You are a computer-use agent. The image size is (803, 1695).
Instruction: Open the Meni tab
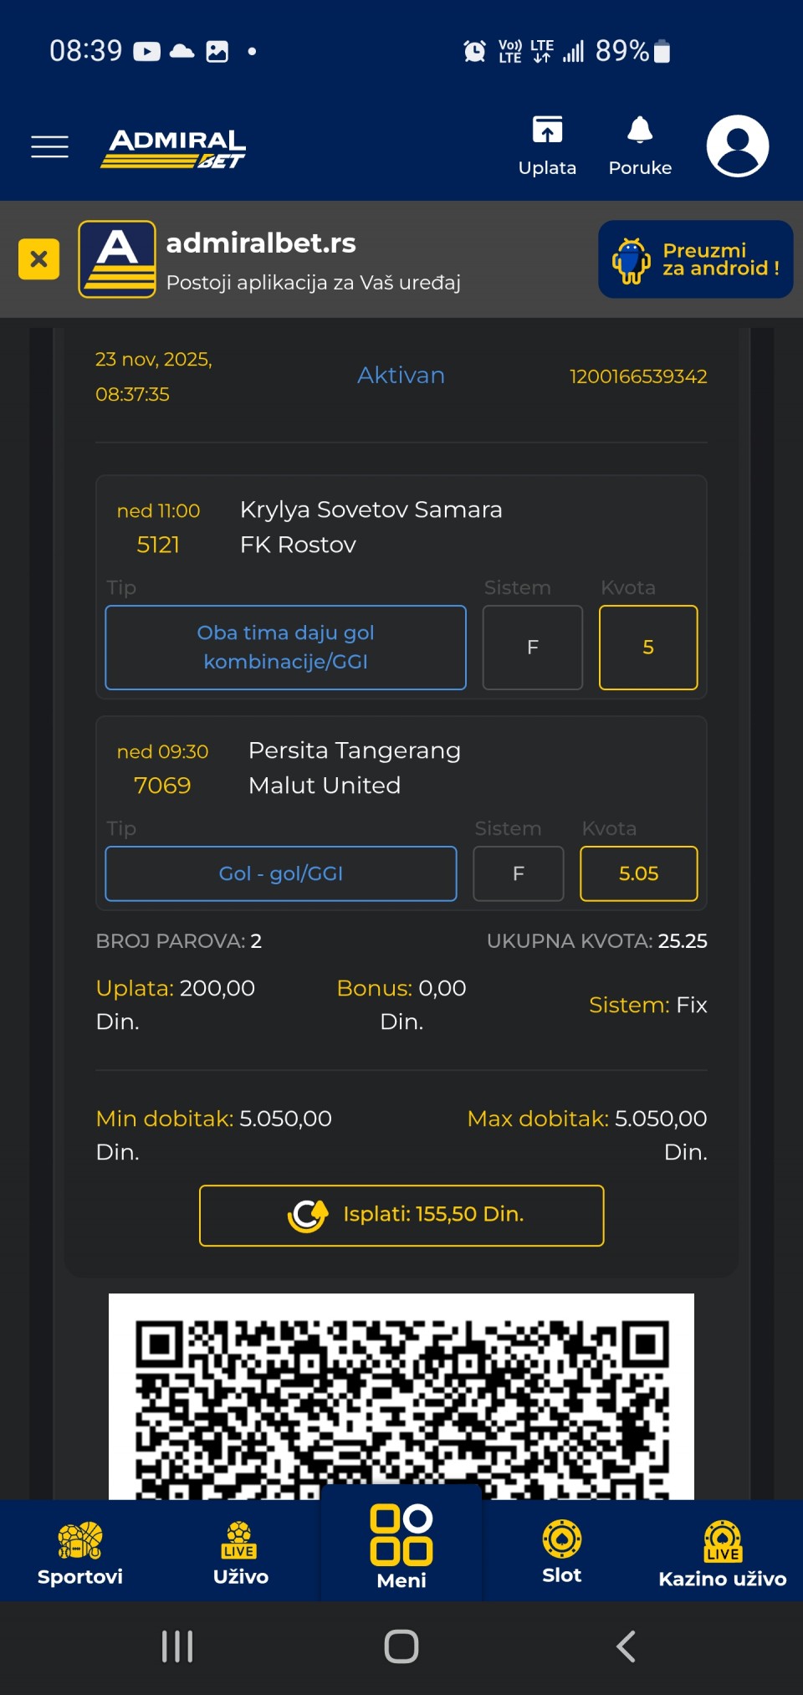tap(401, 1548)
